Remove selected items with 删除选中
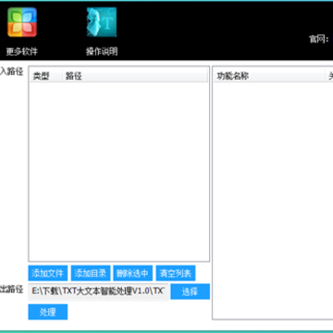Screen dimensions: 333x333 133,273
